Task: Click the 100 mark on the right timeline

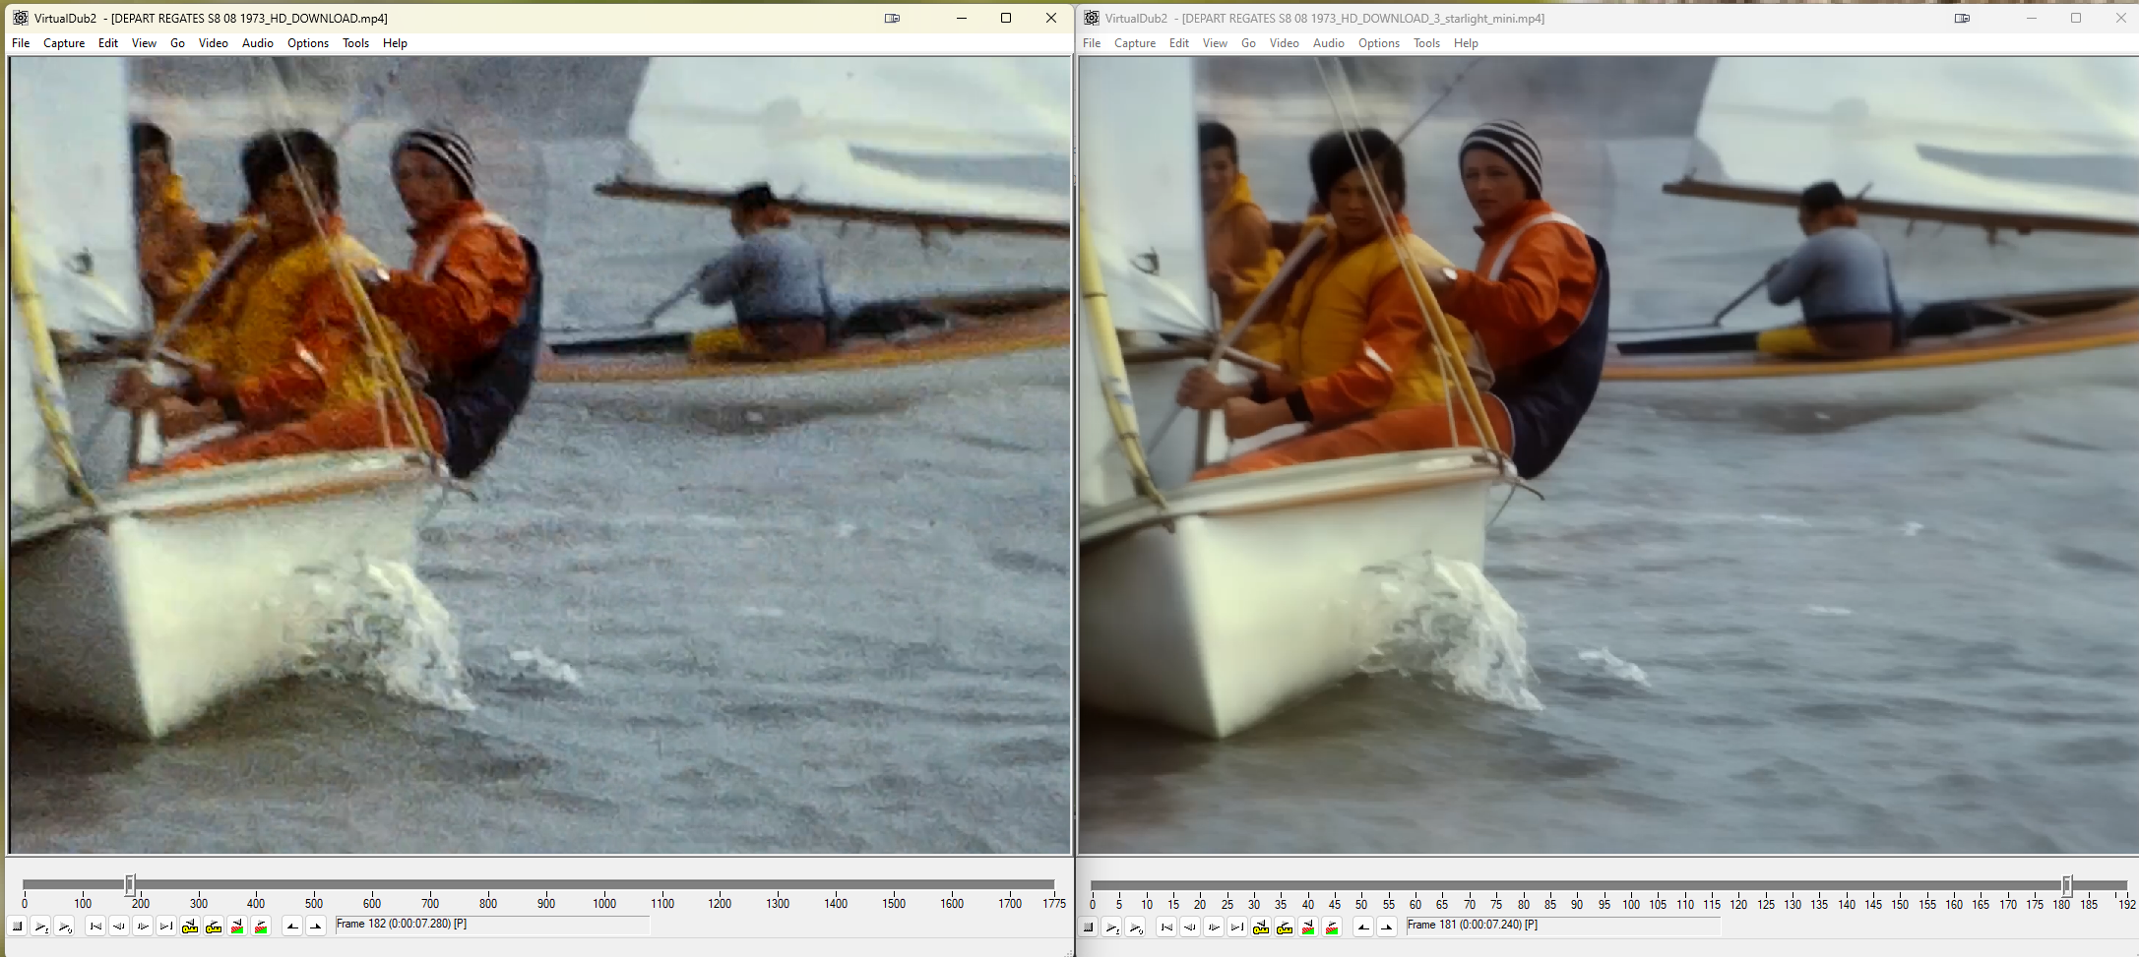Action: pos(1631,904)
